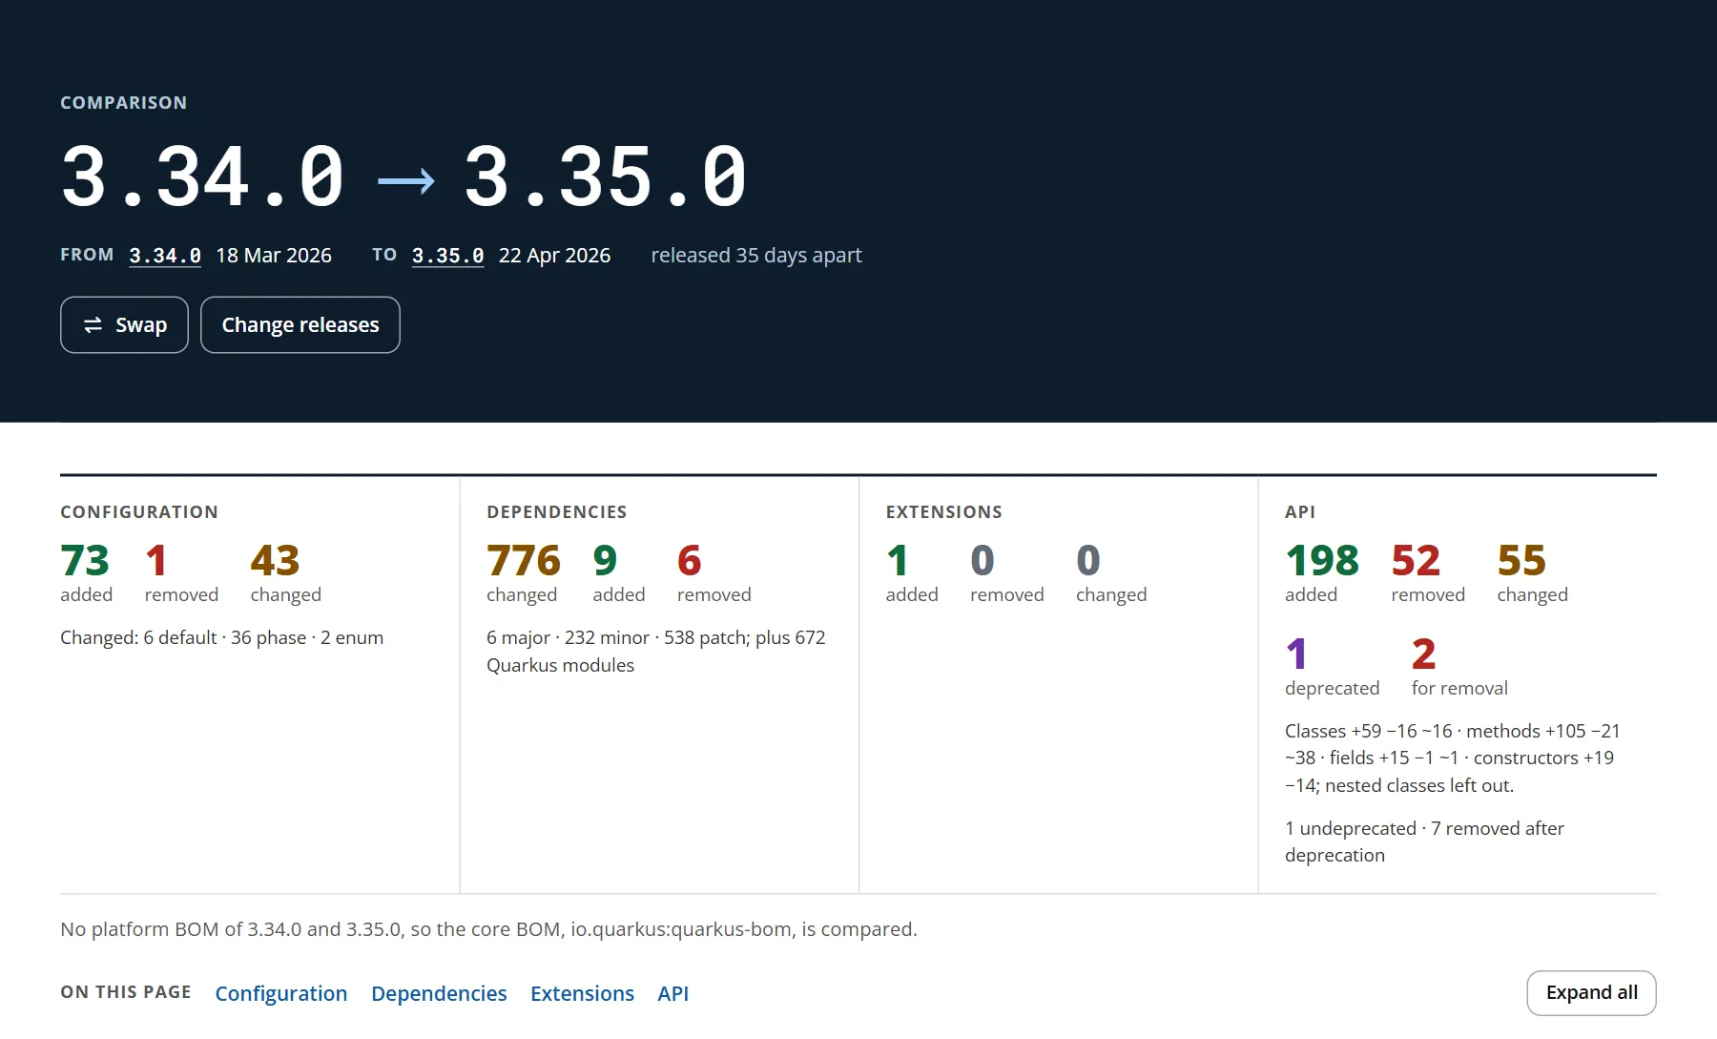Follow the TO 3.35.0 version link
1717x1039 pixels.
448,256
